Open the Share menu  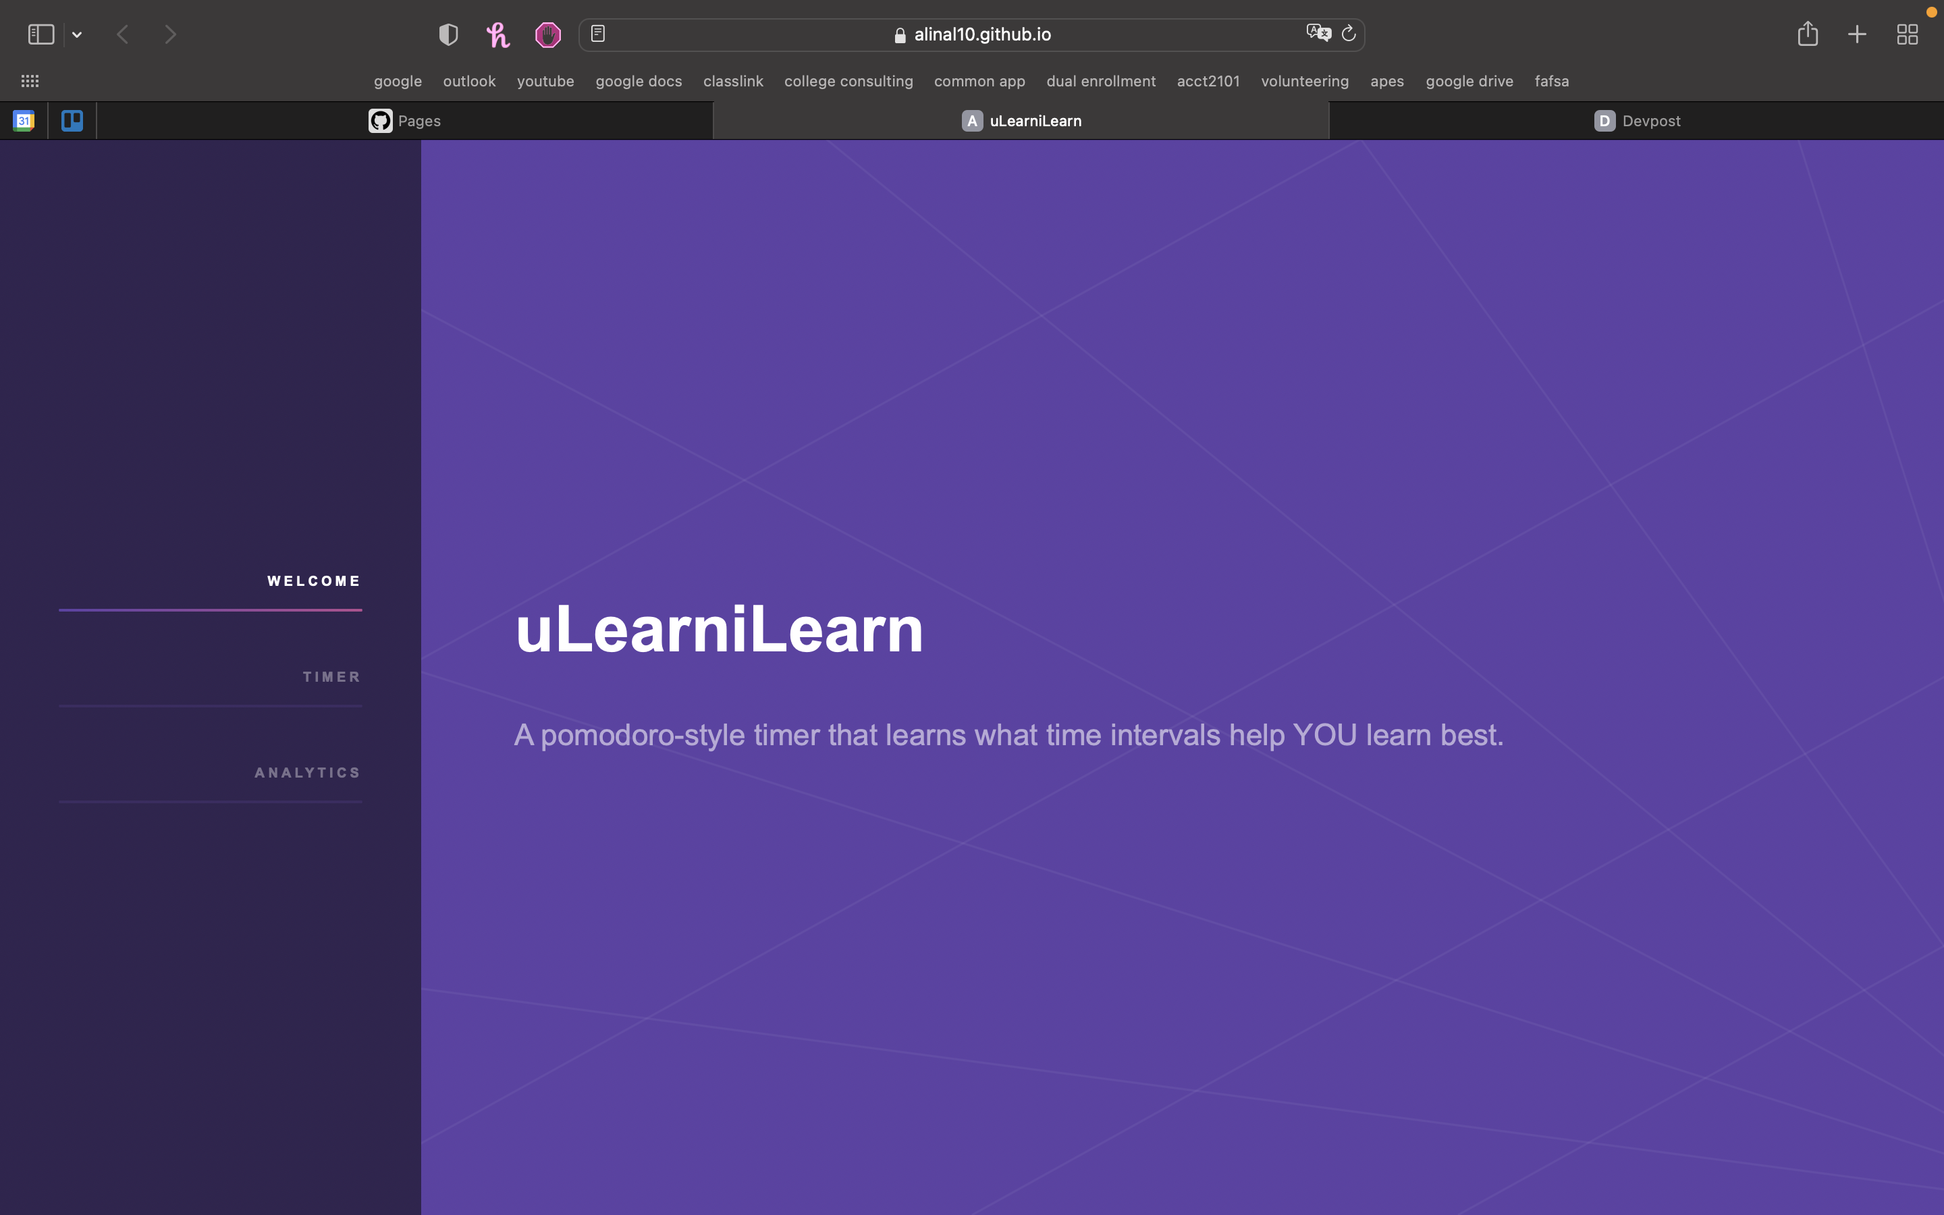[1808, 34]
